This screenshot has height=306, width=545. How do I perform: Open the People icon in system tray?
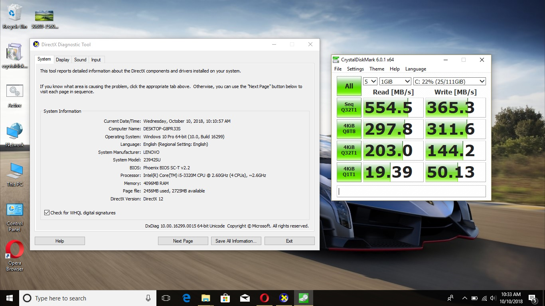(450, 298)
